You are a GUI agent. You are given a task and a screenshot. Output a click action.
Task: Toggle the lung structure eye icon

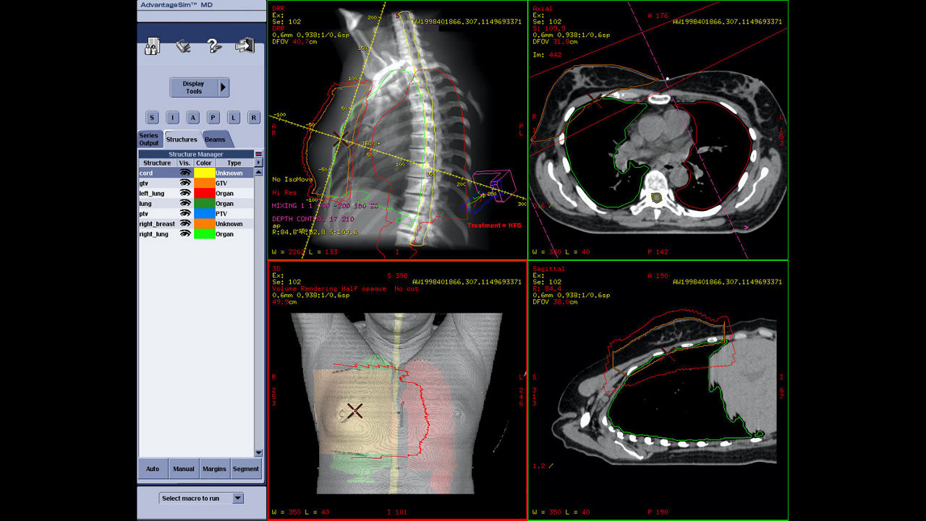(185, 204)
